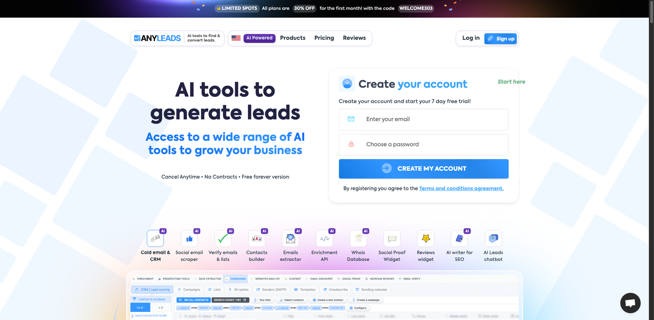Open the US flag language selector
Screen dimensions: 654x320
click(236, 38)
